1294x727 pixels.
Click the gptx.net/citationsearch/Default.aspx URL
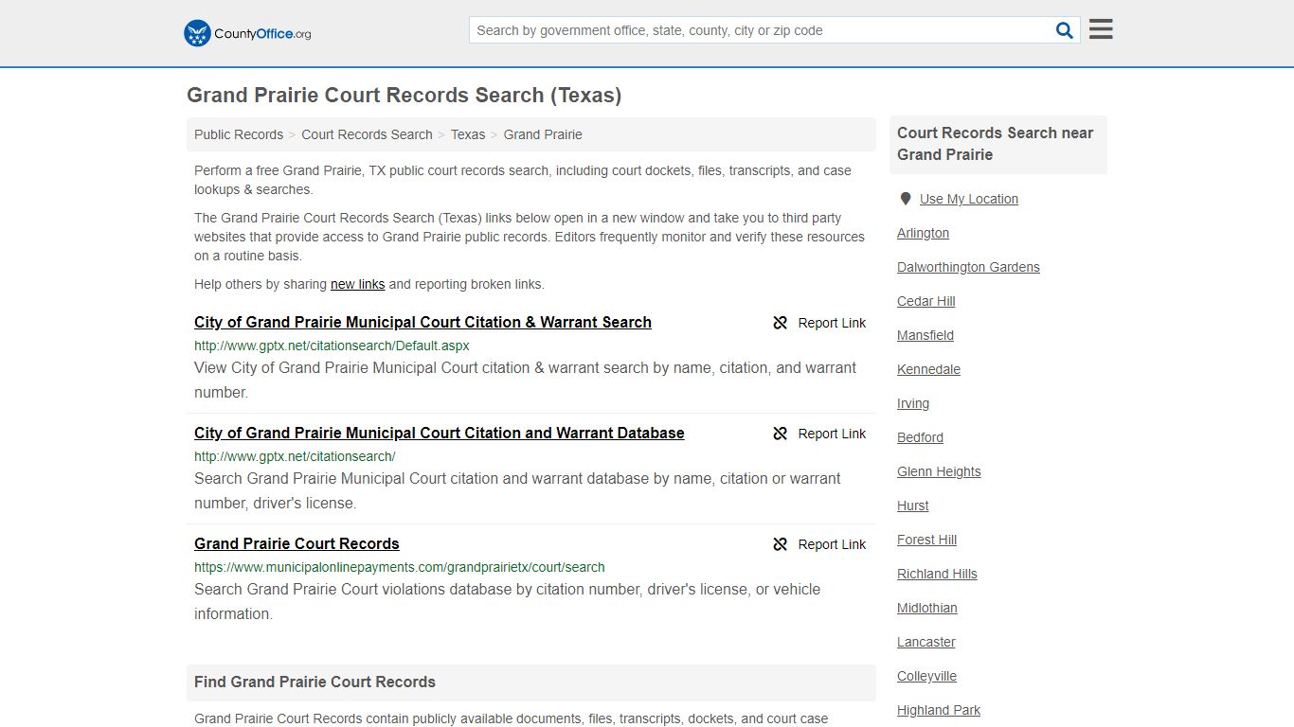click(x=332, y=346)
